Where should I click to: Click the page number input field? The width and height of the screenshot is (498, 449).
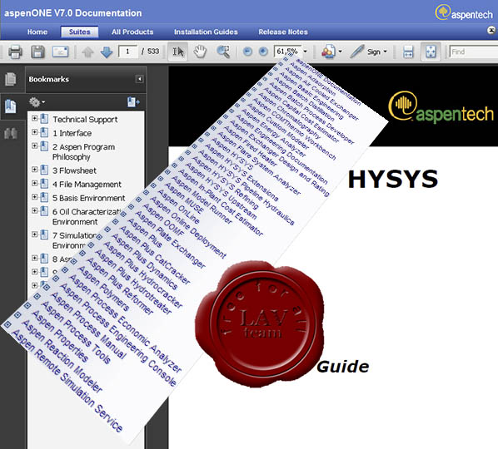coord(127,52)
